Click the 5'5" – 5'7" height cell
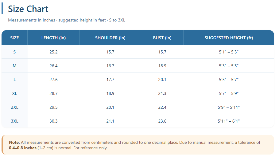Viewport: 275px width, 157px height. 229,80
